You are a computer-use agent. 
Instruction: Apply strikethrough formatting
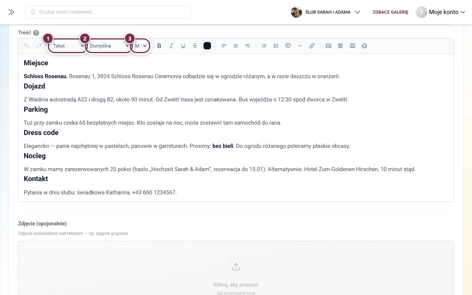coord(195,46)
